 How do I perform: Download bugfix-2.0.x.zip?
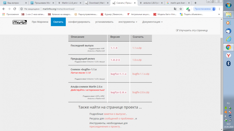[x=141, y=92]
